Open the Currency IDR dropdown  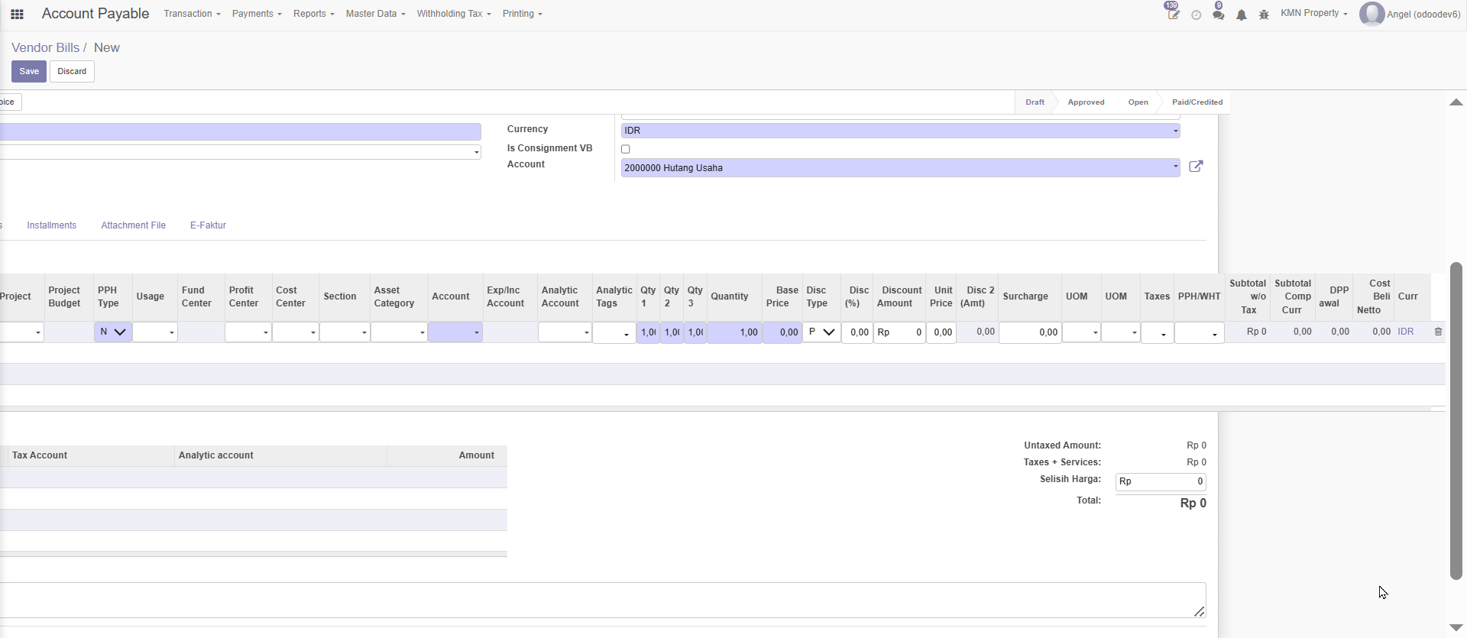(901, 131)
